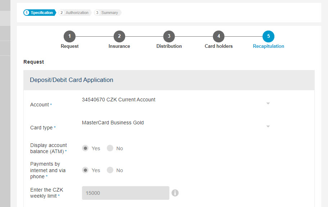Jump to step 2 Insurance circle

[119, 36]
